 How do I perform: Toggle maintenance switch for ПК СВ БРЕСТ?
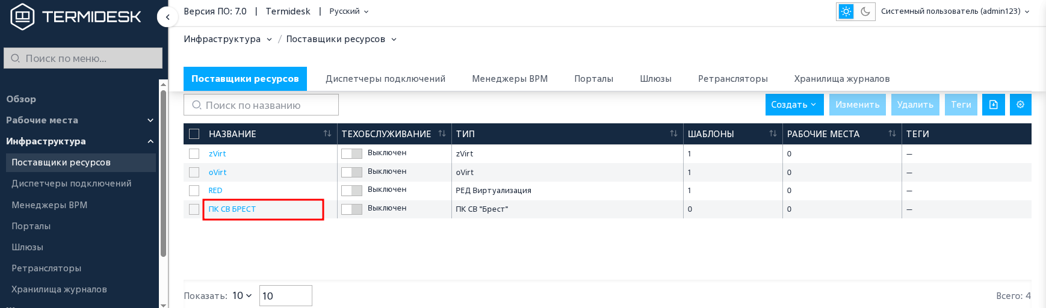point(351,209)
